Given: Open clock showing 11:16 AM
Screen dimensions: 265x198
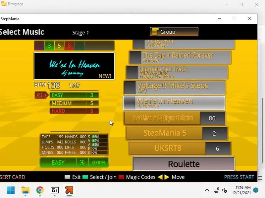Looking at the screenshot, I should pyautogui.click(x=241, y=190).
